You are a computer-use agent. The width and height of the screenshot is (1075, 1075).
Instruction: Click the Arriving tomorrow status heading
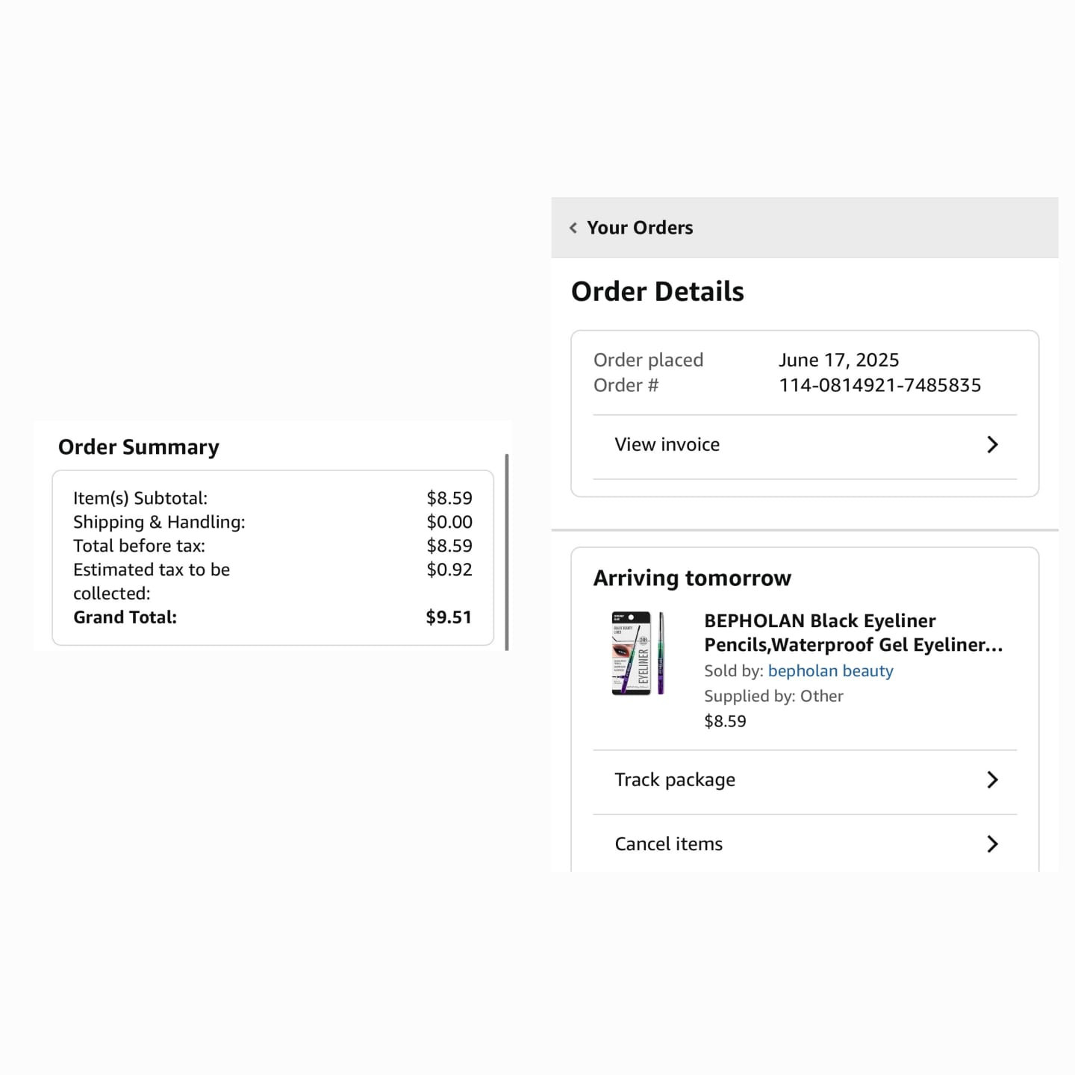(692, 578)
